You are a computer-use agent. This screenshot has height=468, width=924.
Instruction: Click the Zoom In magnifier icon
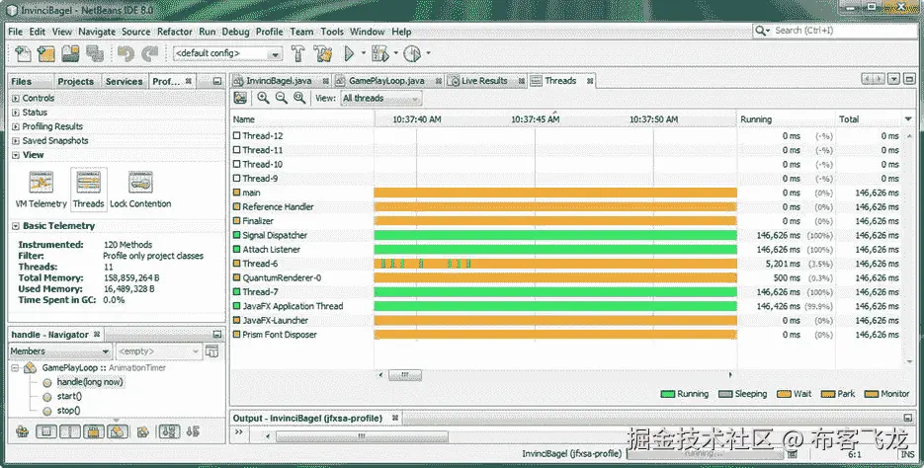coord(263,99)
